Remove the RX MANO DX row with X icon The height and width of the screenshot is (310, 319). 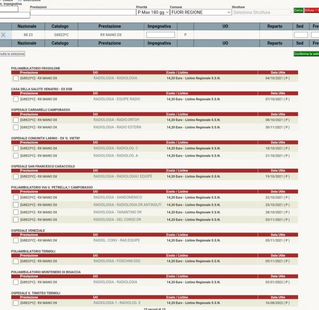click(x=3, y=35)
